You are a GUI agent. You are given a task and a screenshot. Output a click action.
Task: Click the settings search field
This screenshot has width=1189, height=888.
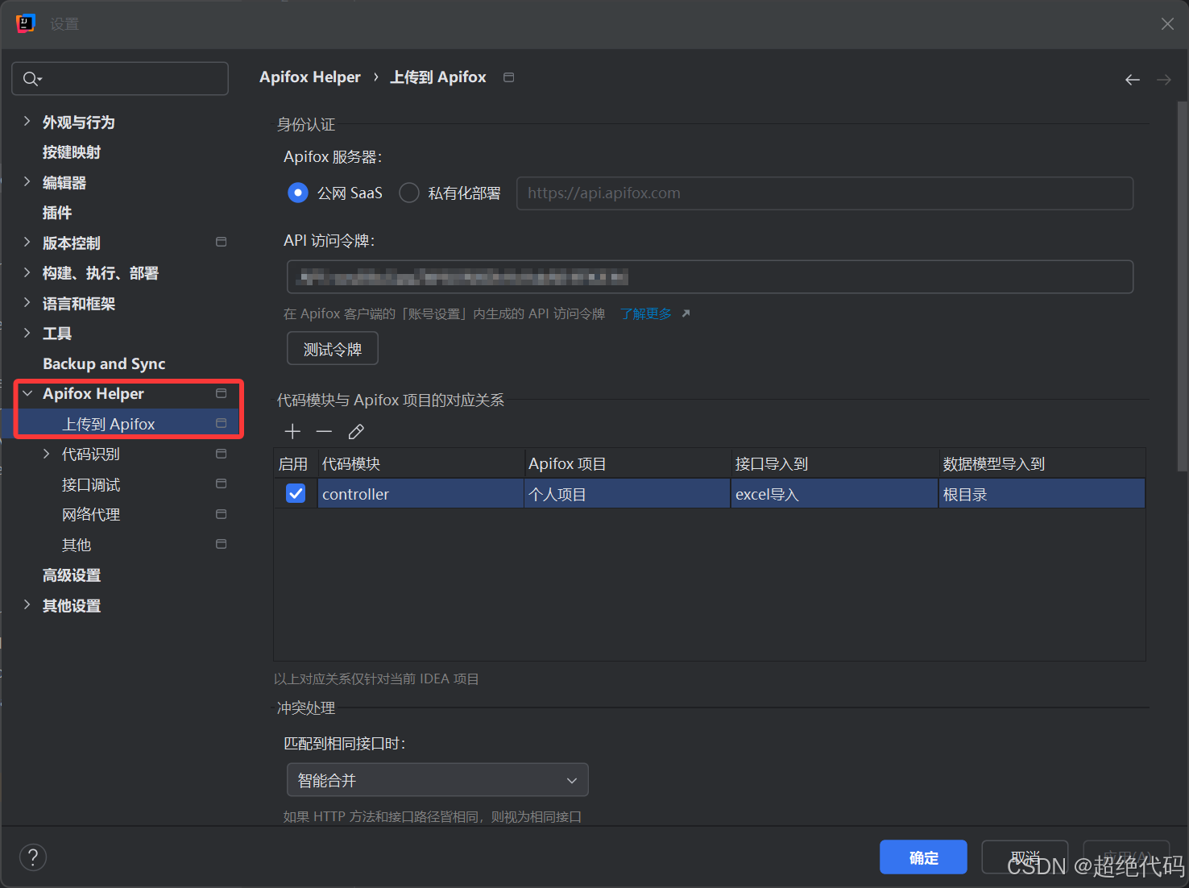click(x=120, y=78)
